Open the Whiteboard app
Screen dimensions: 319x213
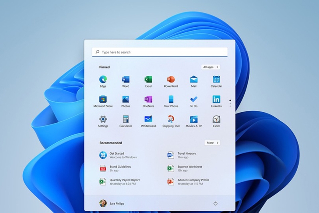[x=148, y=121]
